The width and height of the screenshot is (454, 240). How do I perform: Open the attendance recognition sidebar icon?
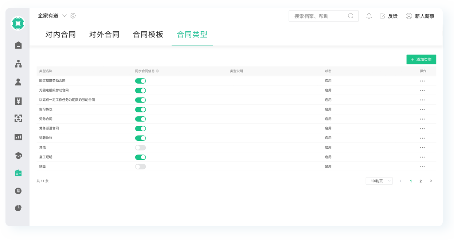17,119
